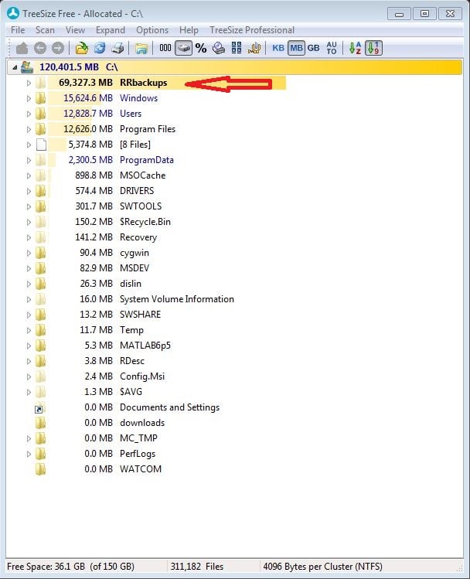Screen dimensions: 470x579
Task: Expand the Users folder
Action: coord(29,114)
